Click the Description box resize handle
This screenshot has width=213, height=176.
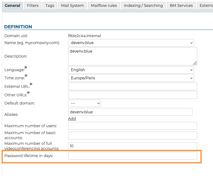(195, 63)
